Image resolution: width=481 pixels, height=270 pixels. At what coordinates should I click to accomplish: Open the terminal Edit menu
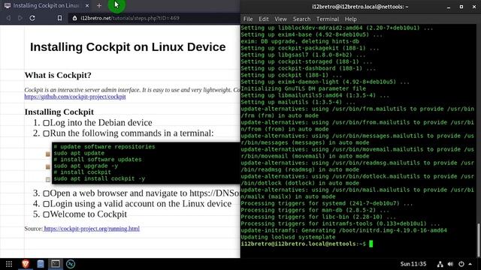(264, 19)
